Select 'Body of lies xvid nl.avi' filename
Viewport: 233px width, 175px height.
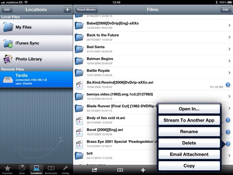(x=106, y=118)
